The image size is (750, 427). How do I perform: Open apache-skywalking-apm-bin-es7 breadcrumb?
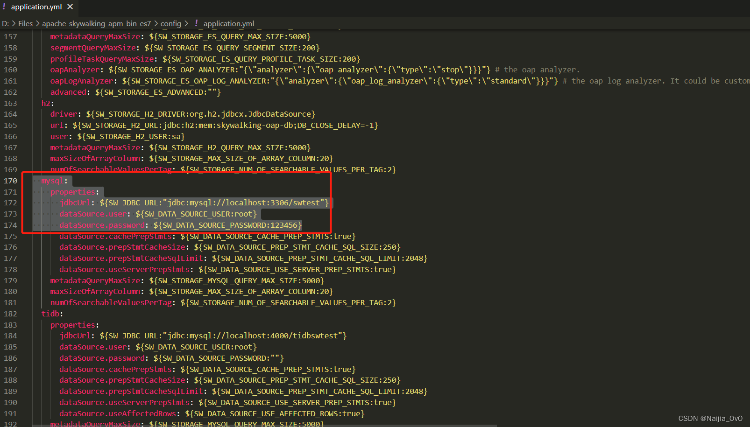point(97,23)
